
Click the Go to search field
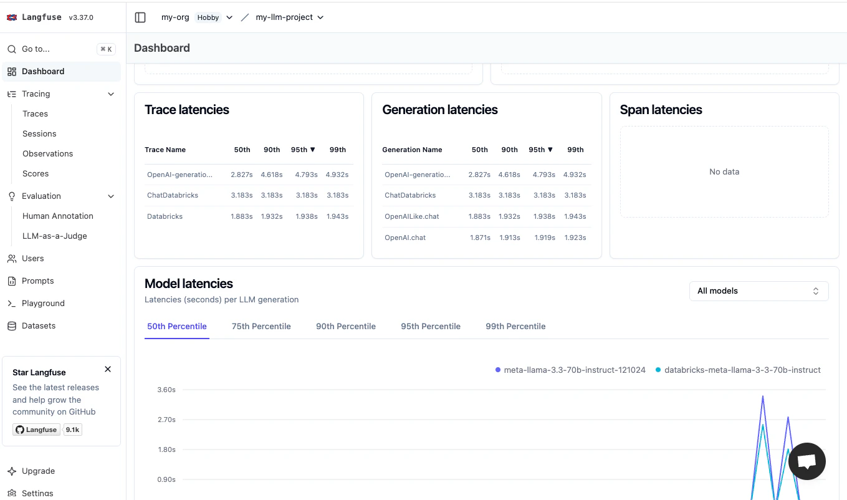pyautogui.click(x=61, y=49)
